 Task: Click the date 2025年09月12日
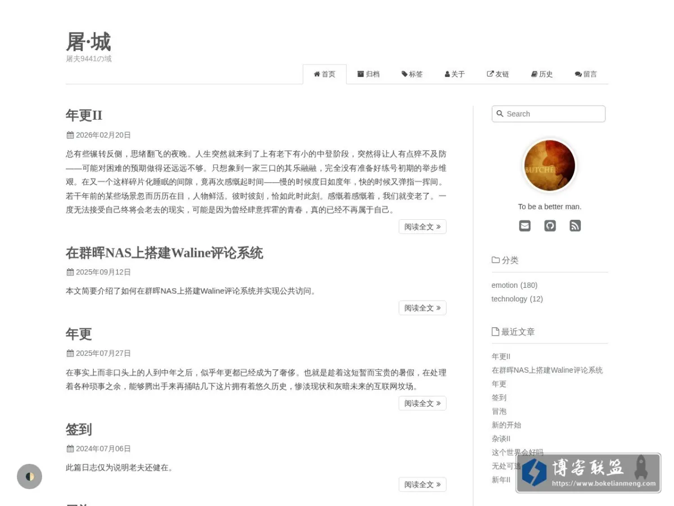103,272
